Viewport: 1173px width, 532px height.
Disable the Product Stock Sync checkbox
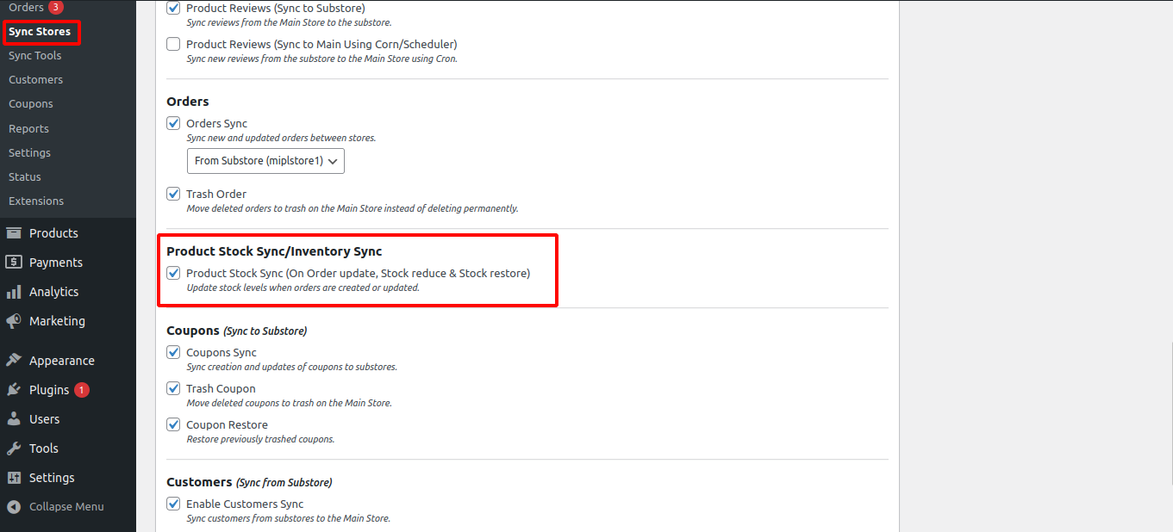[173, 273]
